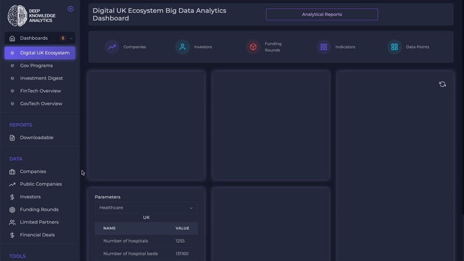Click the Funding Rounds target icon in sidebar
This screenshot has height=261, width=464.
(x=12, y=209)
